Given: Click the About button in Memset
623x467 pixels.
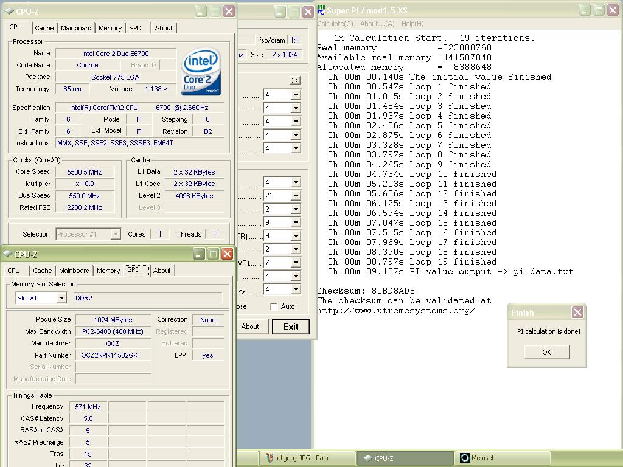Looking at the screenshot, I should pos(250,327).
